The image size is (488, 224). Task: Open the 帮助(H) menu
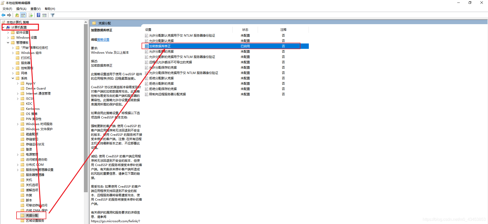pyautogui.click(x=50, y=9)
